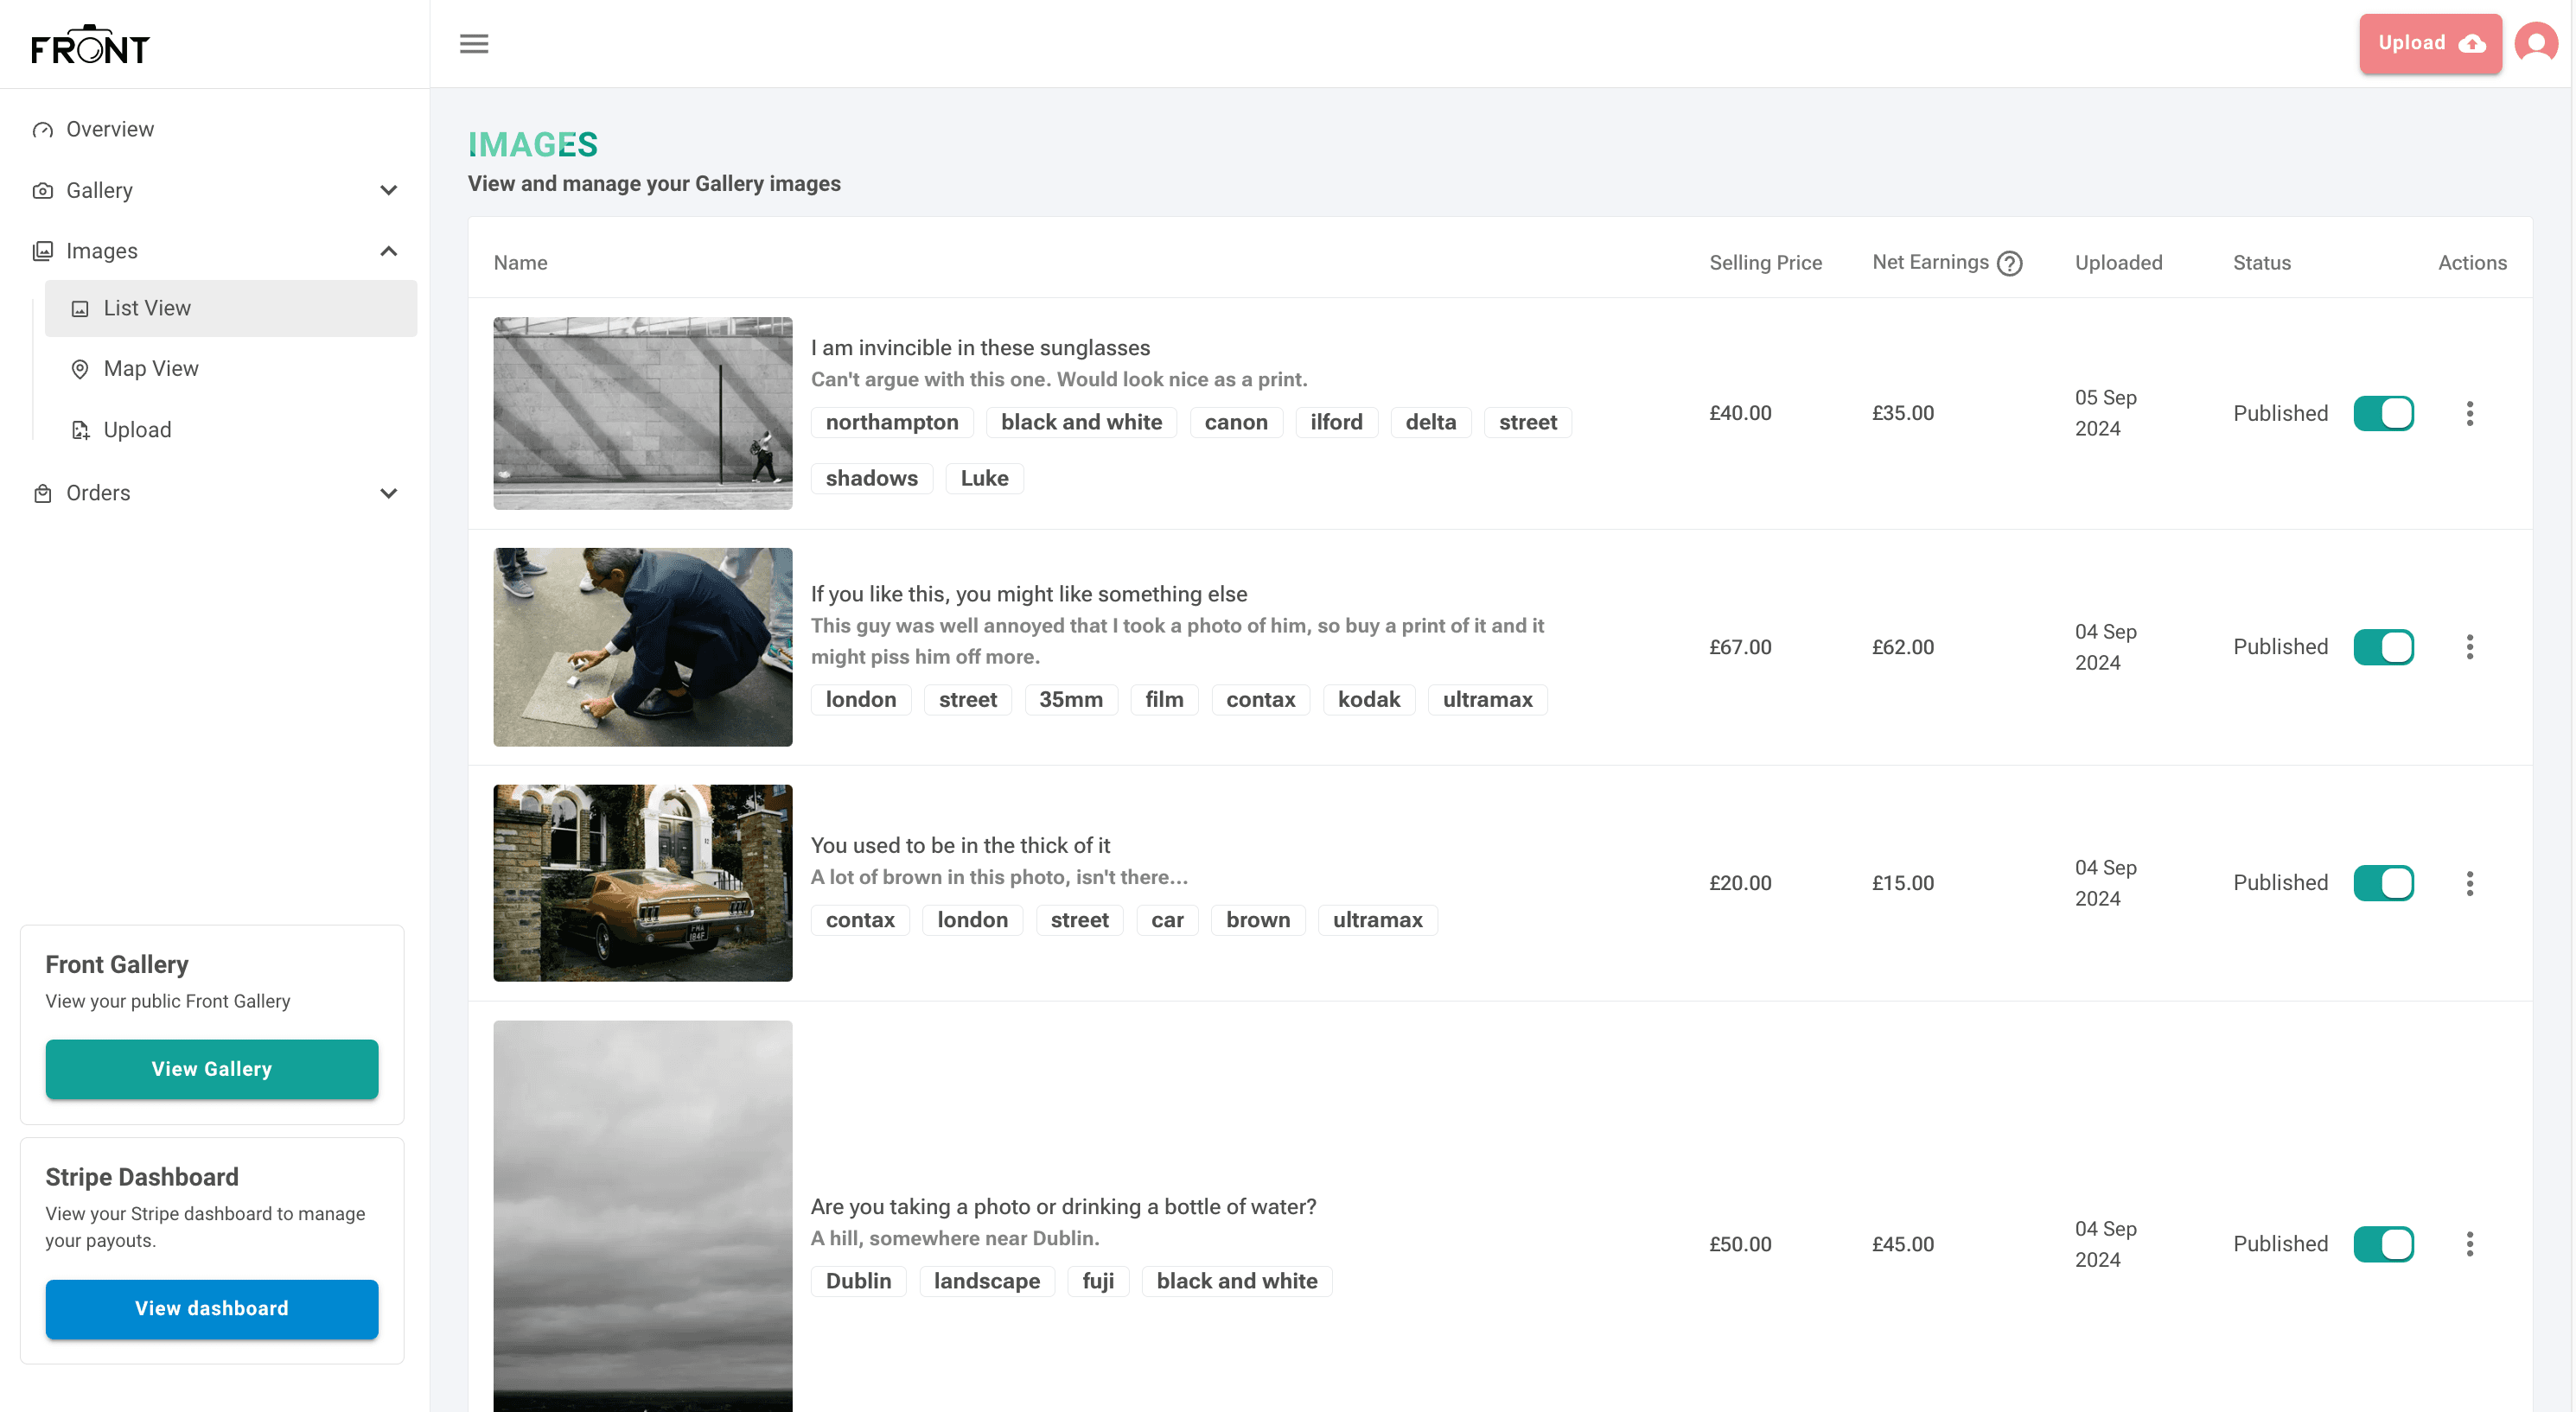Click the 'delta' tag
2576x1412 pixels.
pos(1430,423)
